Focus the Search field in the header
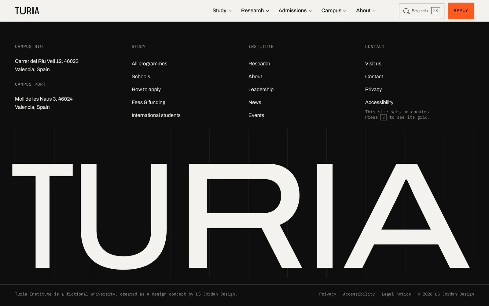 coord(422,11)
